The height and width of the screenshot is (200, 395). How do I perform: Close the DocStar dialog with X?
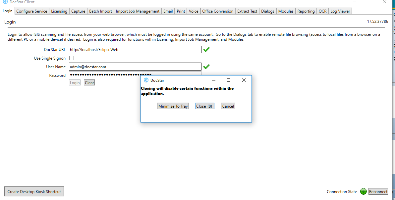pyautogui.click(x=244, y=80)
